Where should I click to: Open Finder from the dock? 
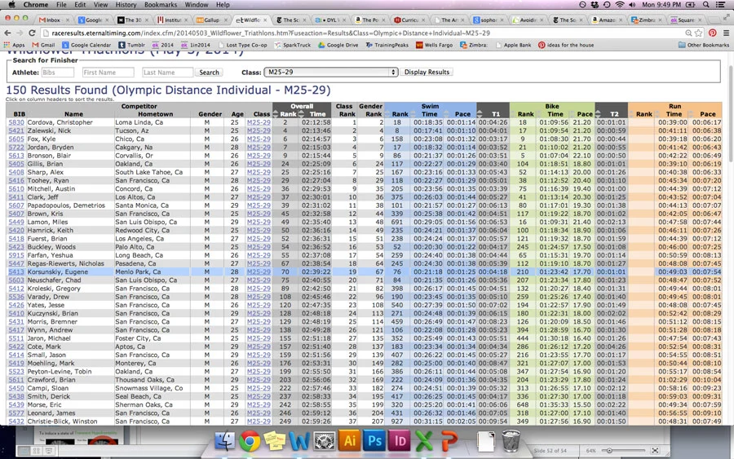(225, 441)
